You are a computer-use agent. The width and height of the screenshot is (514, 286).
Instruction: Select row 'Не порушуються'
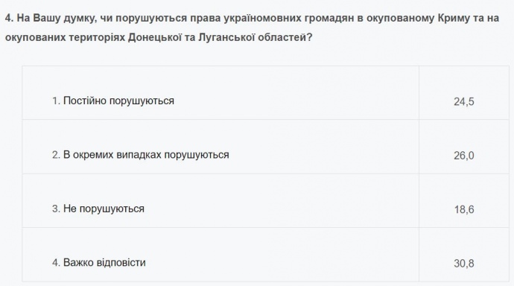point(265,200)
